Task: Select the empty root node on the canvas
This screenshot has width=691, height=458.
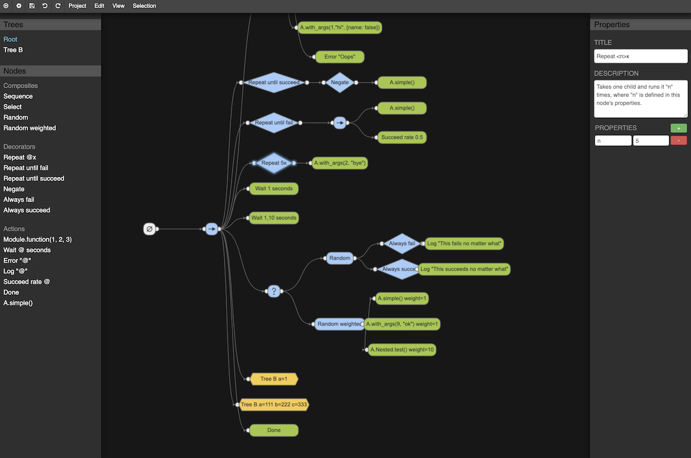Action: 150,228
